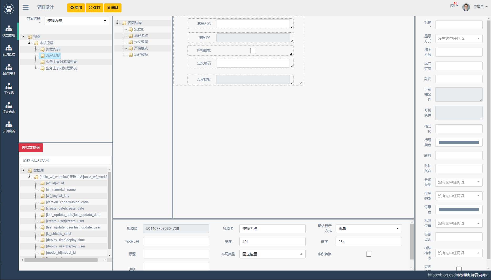Click data source horizontal scrollbar

pyautogui.click(x=61, y=260)
